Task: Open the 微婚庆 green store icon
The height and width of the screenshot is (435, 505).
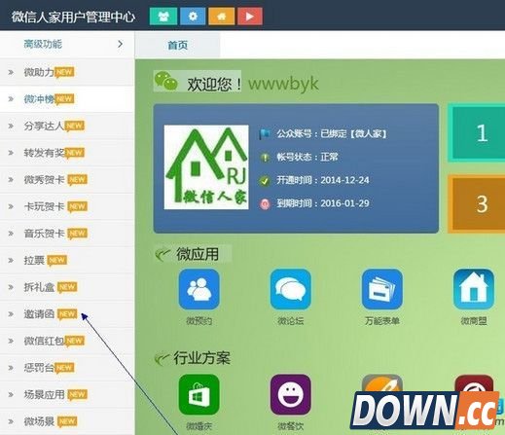Action: pos(199,395)
